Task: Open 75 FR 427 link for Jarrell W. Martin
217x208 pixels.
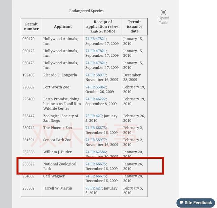Action: pyautogui.click(x=94, y=188)
